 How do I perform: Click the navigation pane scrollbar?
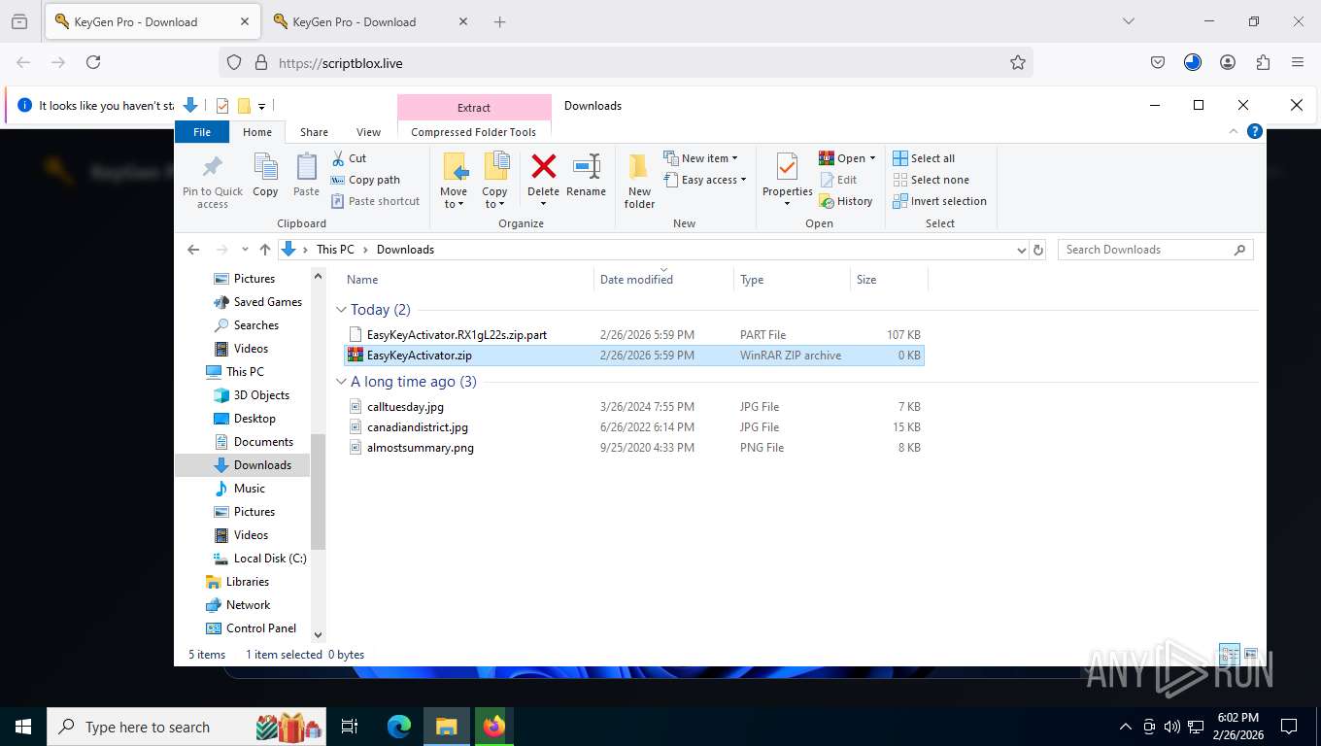318,492
